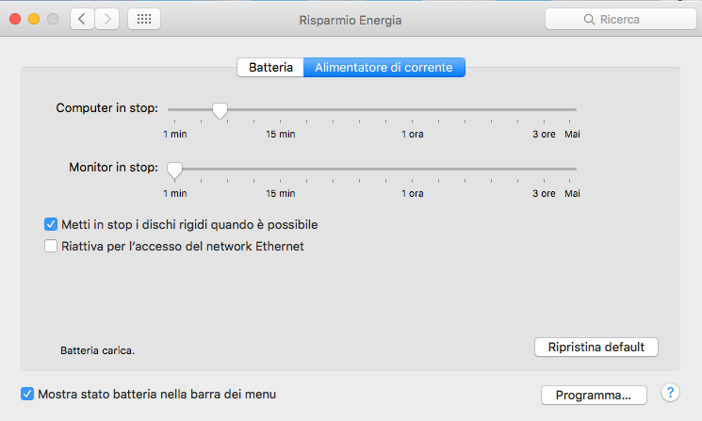Switch to the Batteria tab
The width and height of the screenshot is (702, 421).
point(270,68)
